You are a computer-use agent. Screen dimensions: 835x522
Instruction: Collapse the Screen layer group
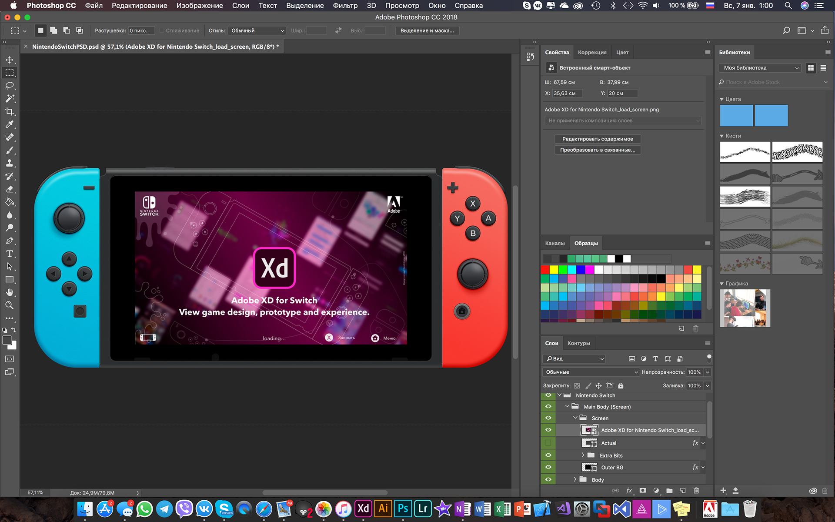tap(575, 418)
